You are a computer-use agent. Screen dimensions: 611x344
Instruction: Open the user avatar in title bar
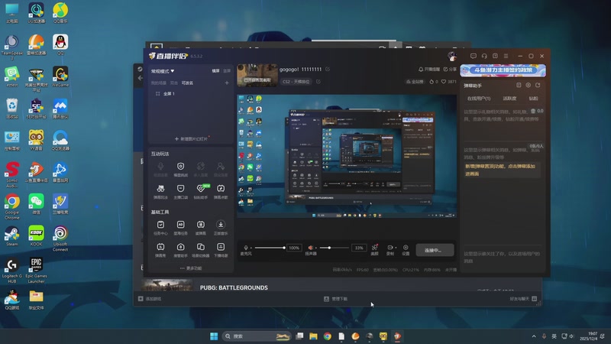tap(452, 56)
